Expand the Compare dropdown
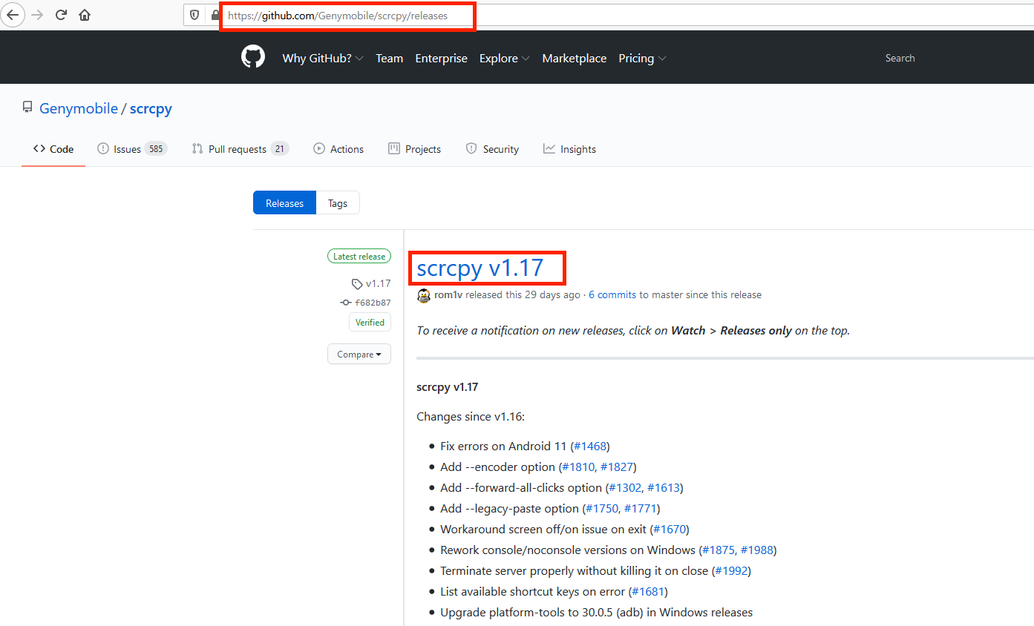The image size is (1034, 626). (x=359, y=355)
